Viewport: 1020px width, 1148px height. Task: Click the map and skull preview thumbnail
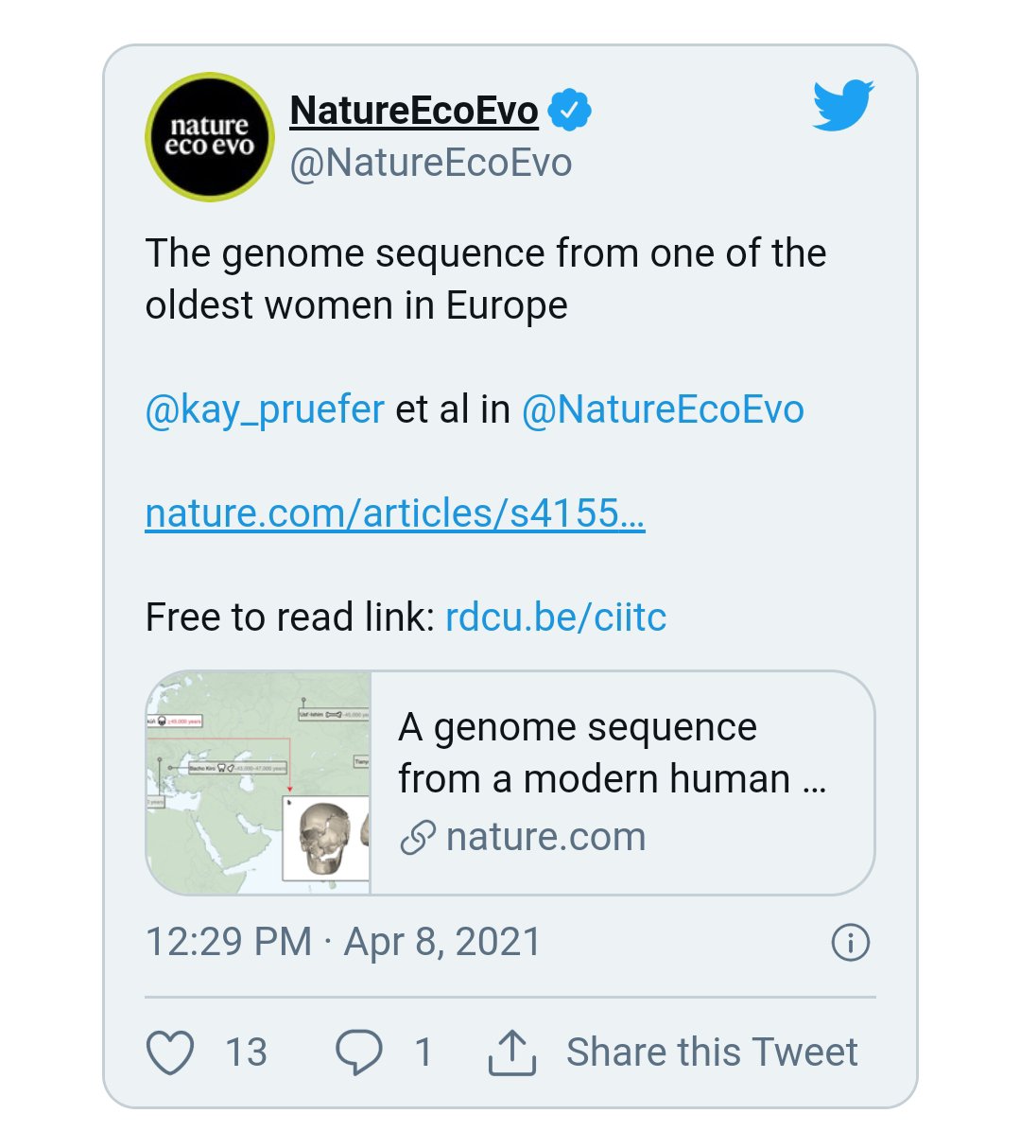click(x=259, y=783)
